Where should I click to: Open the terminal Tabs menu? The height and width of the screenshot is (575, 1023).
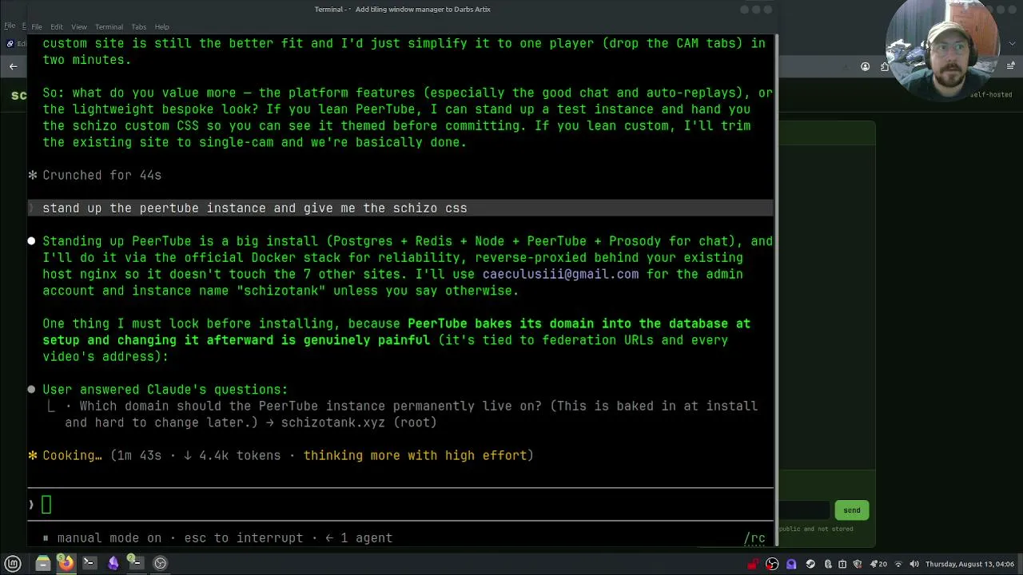(138, 26)
